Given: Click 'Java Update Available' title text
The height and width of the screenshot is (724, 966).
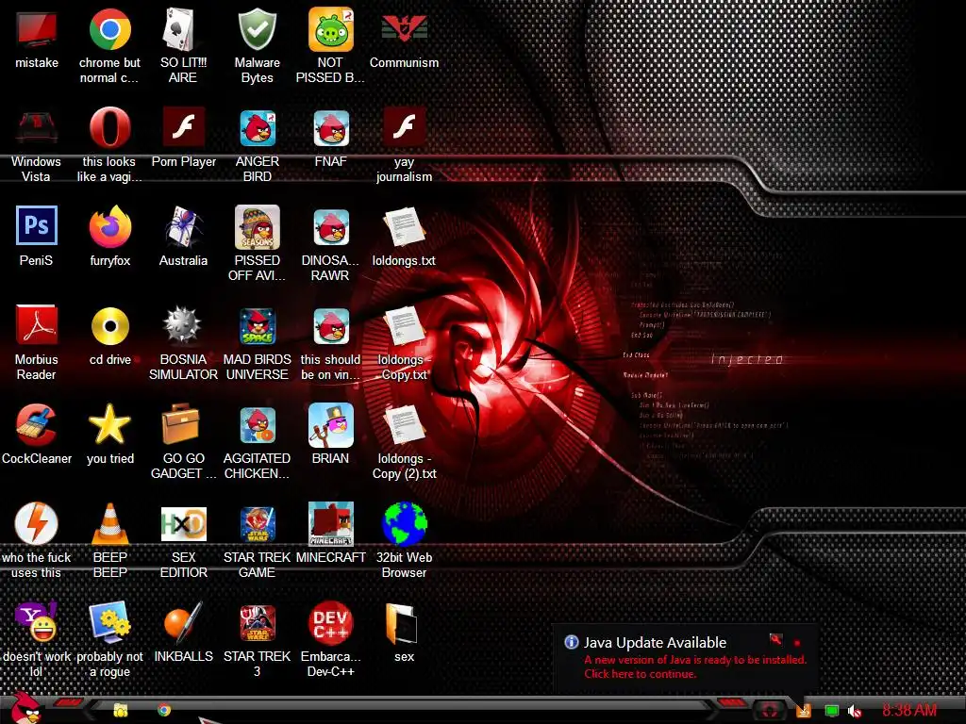Looking at the screenshot, I should click(x=655, y=643).
